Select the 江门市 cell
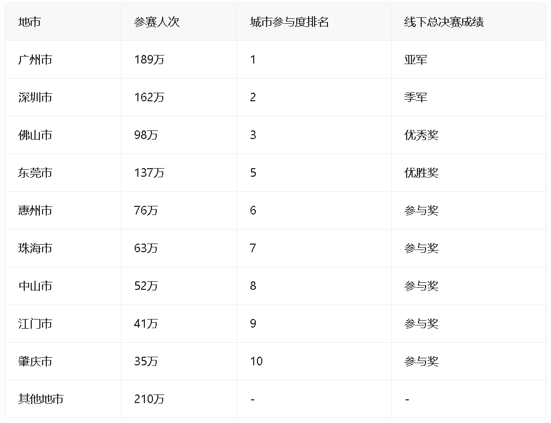The image size is (551, 423). 35,324
